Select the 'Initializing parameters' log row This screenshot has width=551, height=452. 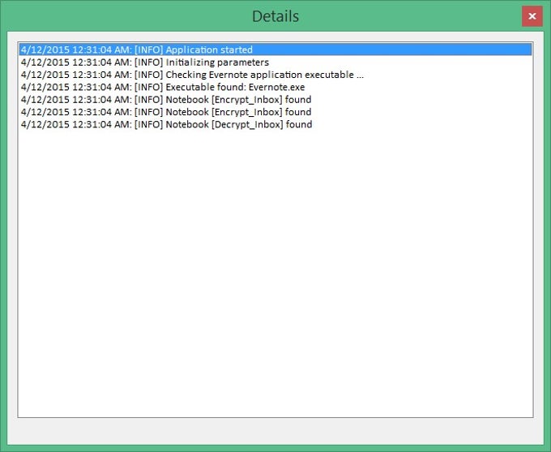click(275, 62)
